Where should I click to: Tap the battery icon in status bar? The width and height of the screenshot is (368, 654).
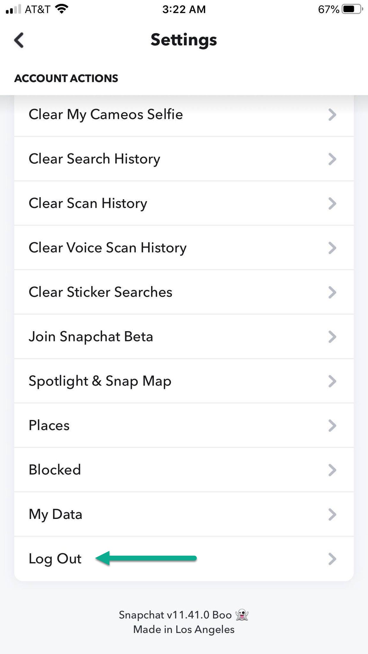tap(352, 9)
